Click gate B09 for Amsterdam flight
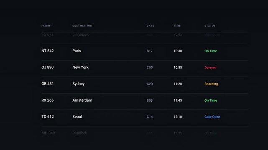 pos(150,100)
